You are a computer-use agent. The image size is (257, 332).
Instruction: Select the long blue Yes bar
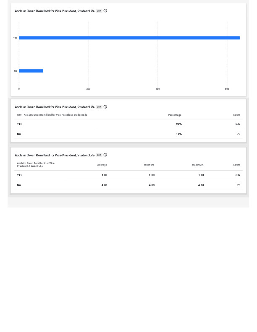[x=129, y=38]
